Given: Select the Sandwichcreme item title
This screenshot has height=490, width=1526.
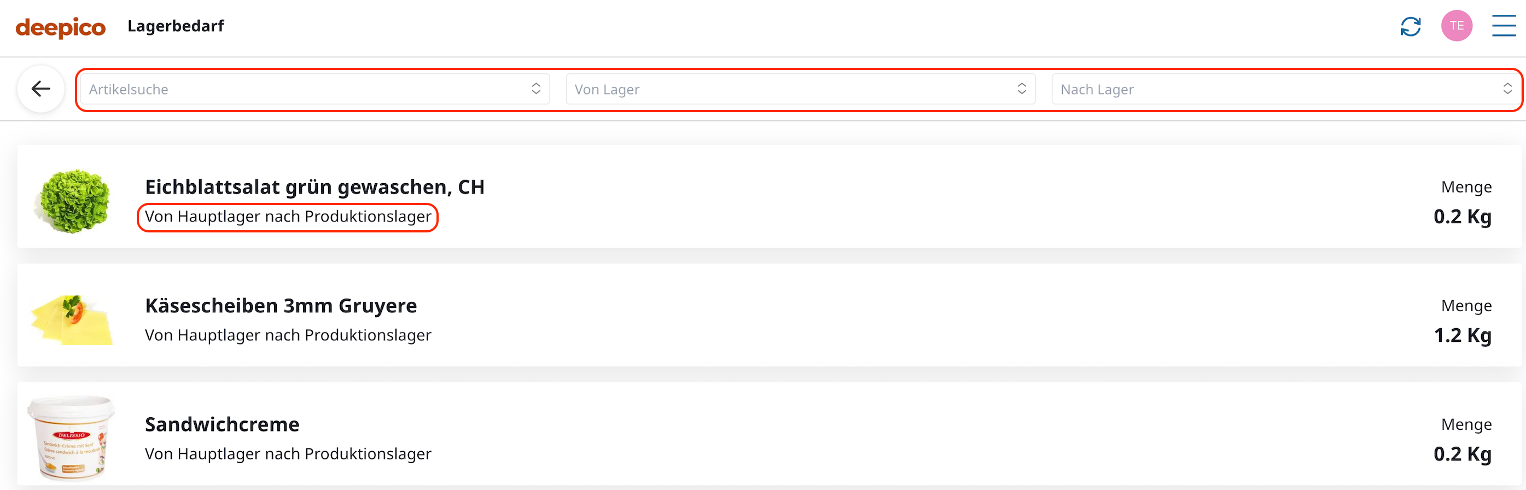Looking at the screenshot, I should click(x=222, y=424).
